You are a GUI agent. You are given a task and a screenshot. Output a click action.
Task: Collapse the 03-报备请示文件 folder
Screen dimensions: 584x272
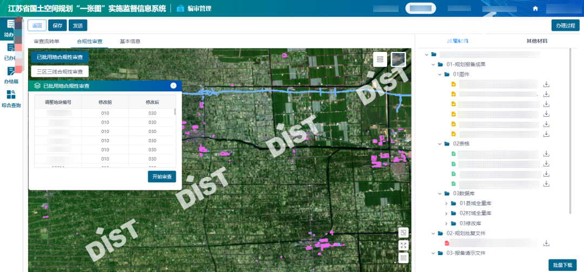click(433, 253)
